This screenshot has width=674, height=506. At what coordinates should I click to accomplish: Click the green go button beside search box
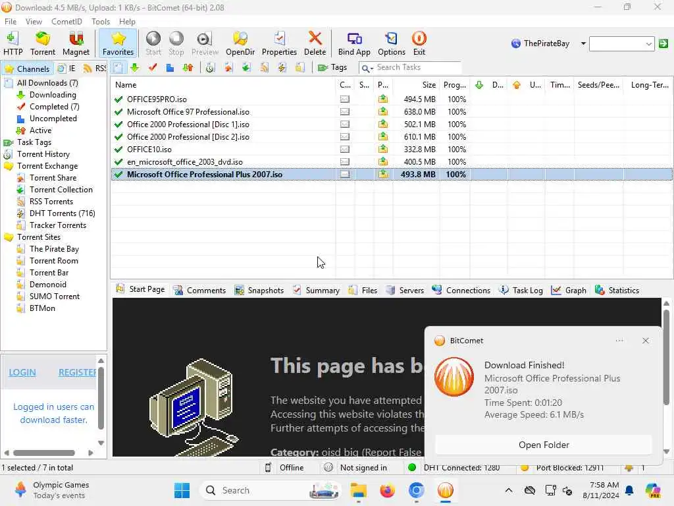[x=663, y=43]
